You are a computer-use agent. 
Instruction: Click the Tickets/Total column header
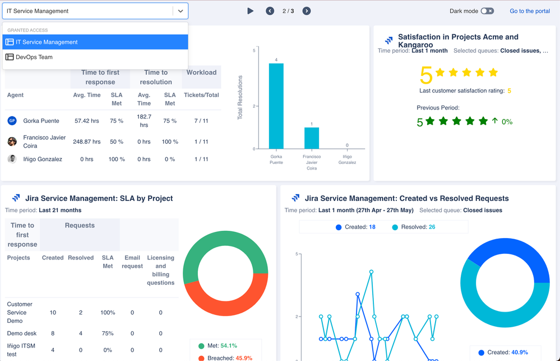pos(201,95)
